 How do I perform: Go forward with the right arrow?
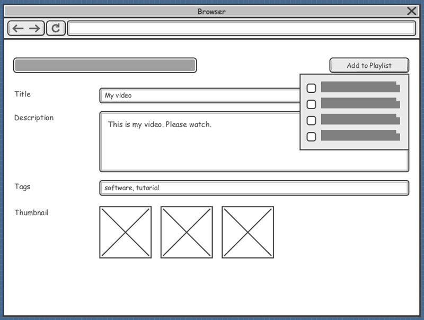click(34, 29)
